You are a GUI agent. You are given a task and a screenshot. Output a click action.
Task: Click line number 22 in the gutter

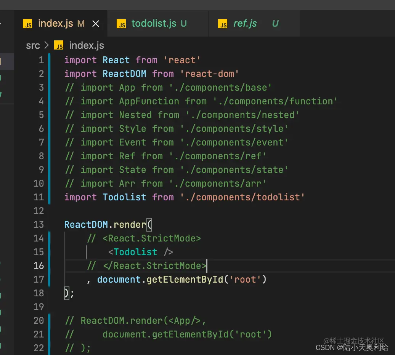click(x=39, y=348)
